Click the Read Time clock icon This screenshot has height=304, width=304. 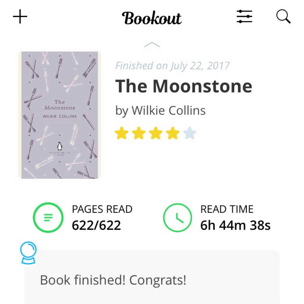point(177,218)
